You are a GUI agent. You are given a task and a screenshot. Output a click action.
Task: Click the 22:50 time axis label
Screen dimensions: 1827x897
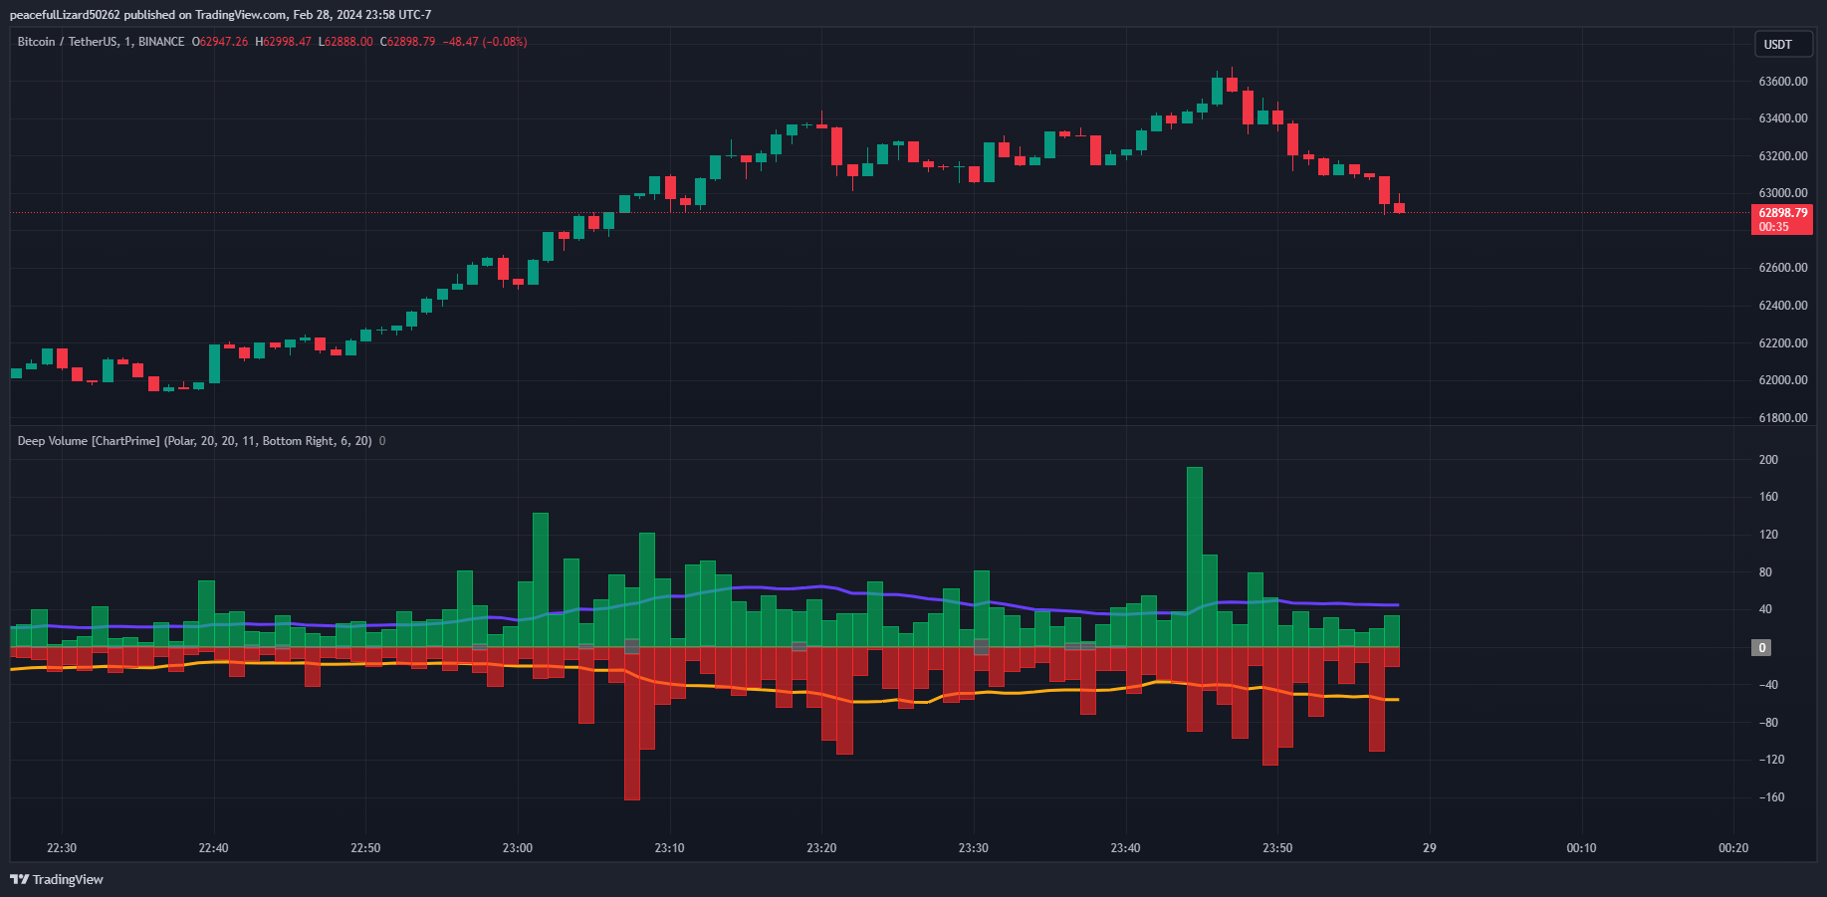pos(365,848)
